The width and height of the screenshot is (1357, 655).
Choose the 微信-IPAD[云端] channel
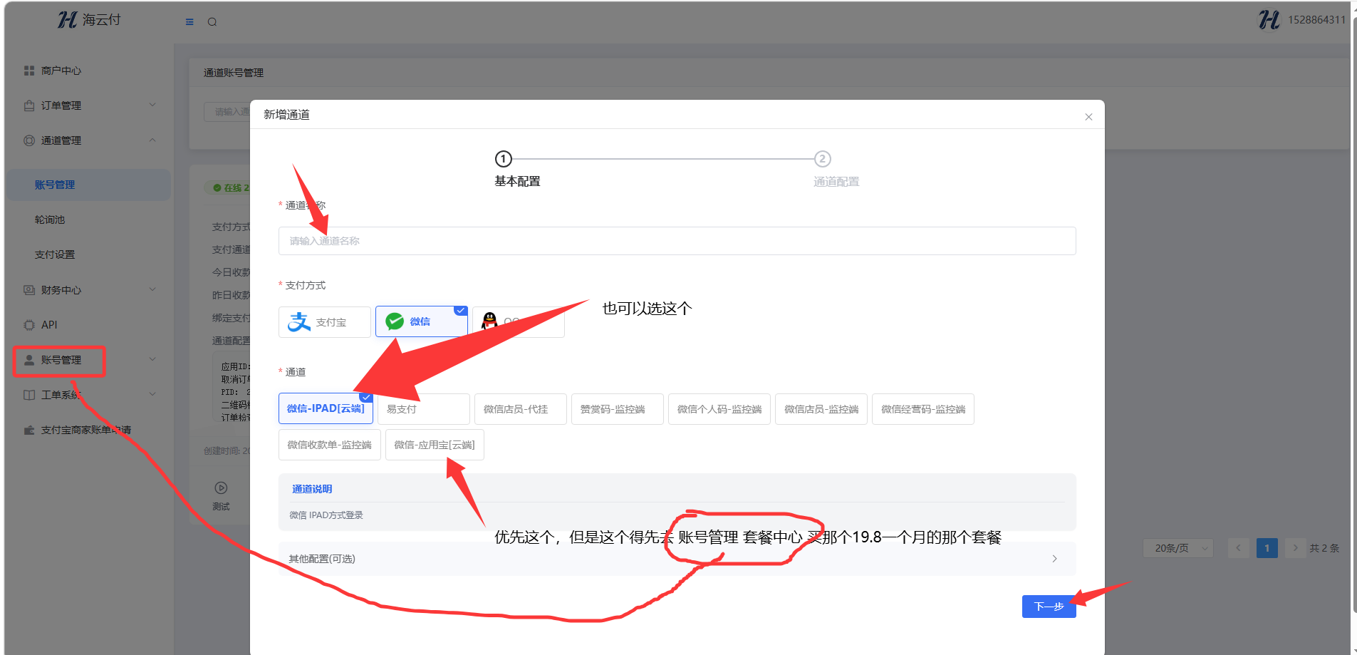coord(326,409)
